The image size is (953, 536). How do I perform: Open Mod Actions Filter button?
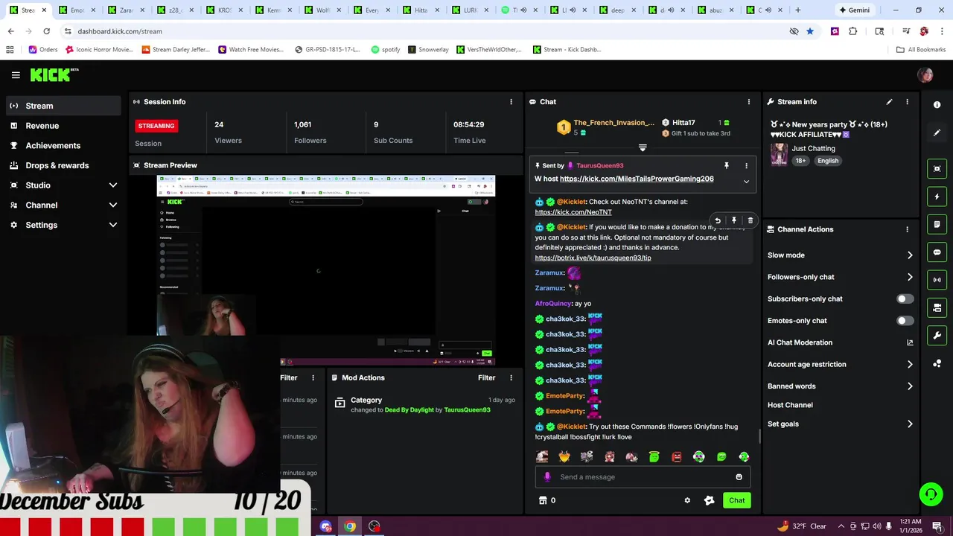[486, 378]
